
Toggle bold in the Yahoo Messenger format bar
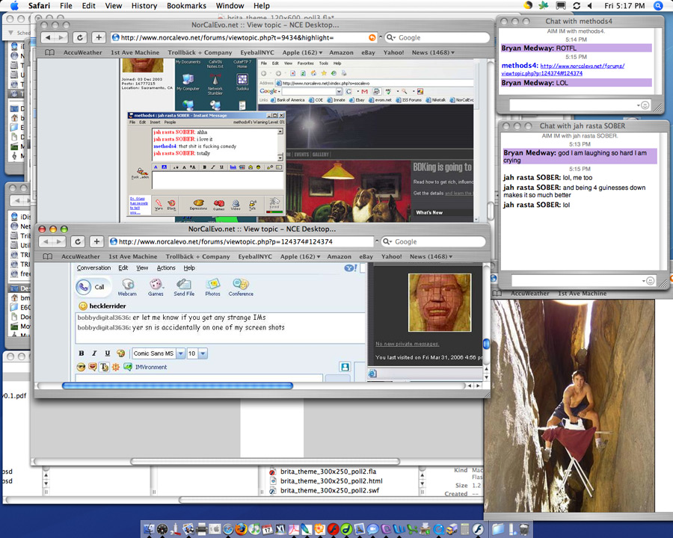(x=82, y=353)
